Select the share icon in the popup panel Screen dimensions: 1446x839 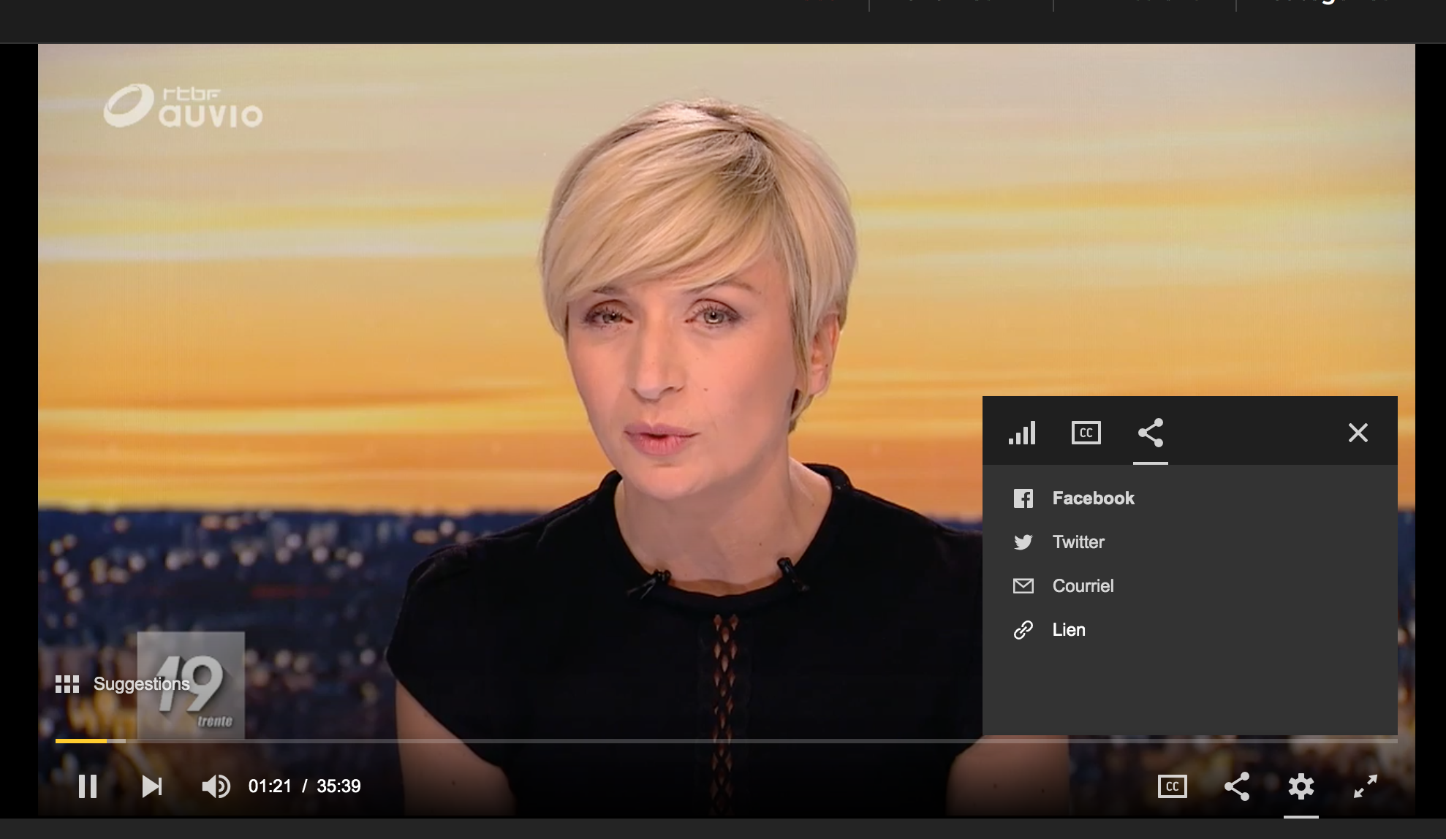(1151, 433)
